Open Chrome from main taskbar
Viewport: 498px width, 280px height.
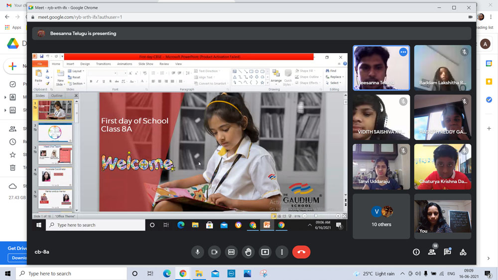coord(183,274)
